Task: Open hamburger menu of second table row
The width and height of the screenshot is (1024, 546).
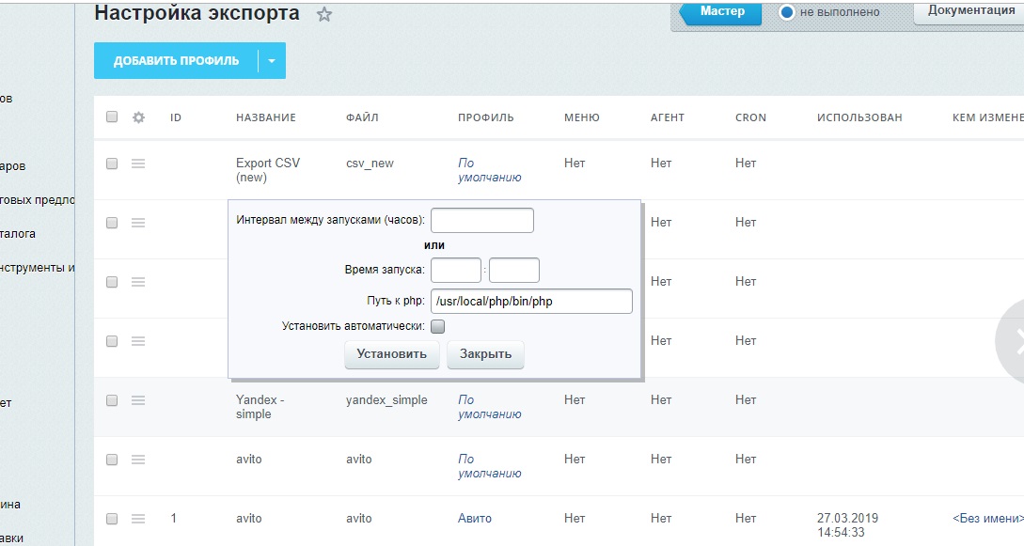Action: click(x=138, y=223)
